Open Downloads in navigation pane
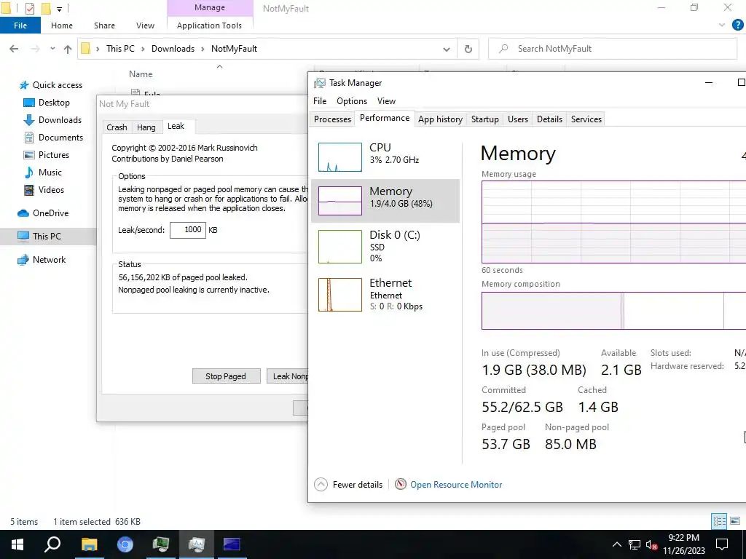This screenshot has height=559, width=746. [x=52, y=120]
